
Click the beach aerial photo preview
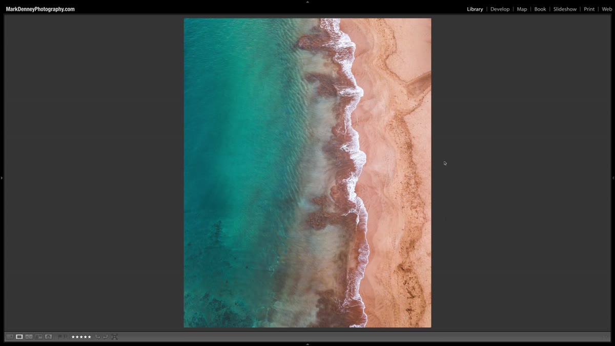point(307,173)
